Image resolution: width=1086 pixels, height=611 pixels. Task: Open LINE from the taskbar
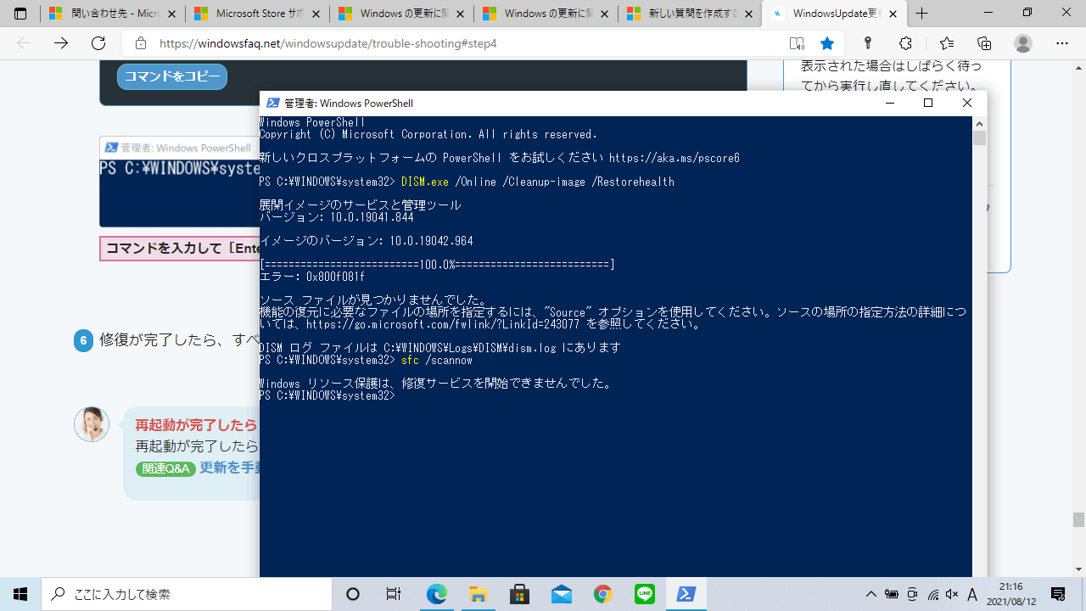tap(644, 594)
